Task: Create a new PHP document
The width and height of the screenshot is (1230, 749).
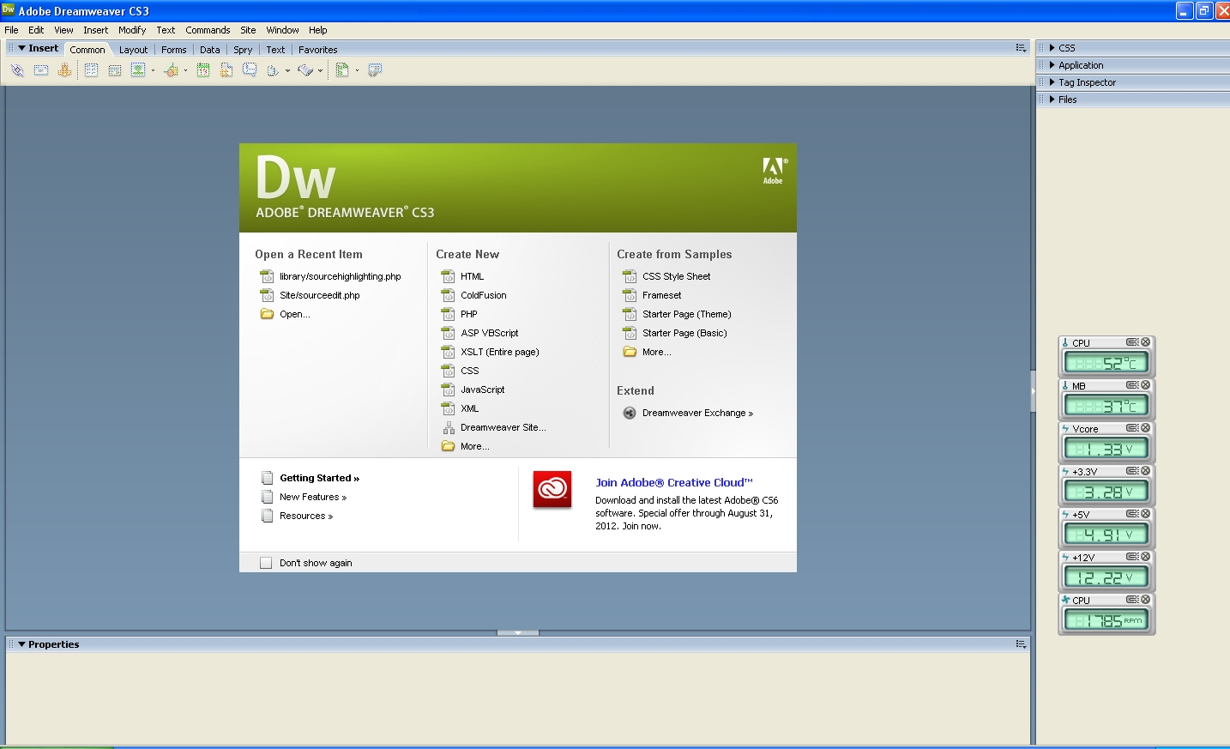Action: point(468,314)
